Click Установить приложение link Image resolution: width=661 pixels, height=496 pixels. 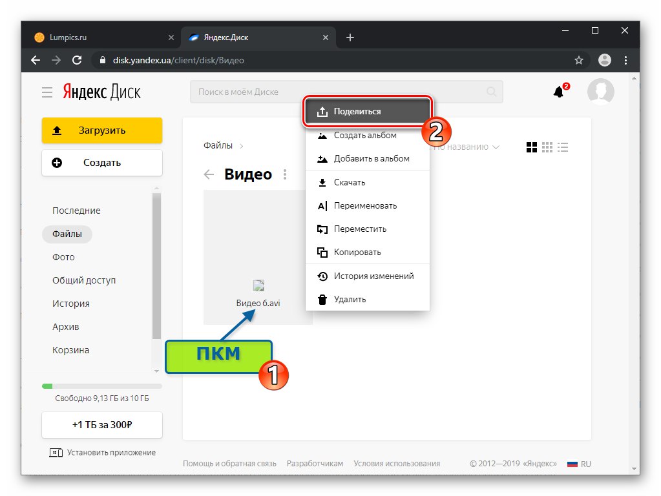coord(103,453)
